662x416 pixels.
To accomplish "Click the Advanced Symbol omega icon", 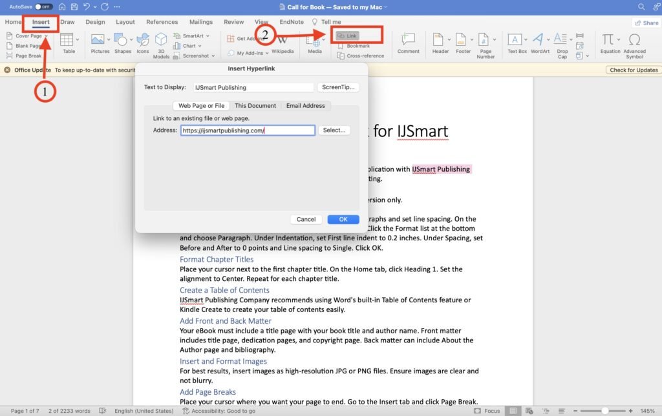I will (634, 39).
